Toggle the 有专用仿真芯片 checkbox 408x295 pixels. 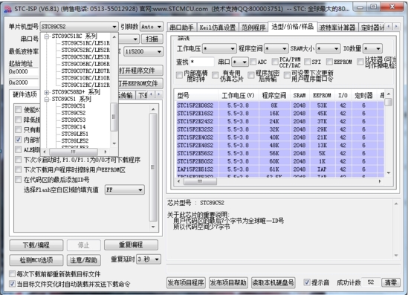pyautogui.click(x=215, y=76)
